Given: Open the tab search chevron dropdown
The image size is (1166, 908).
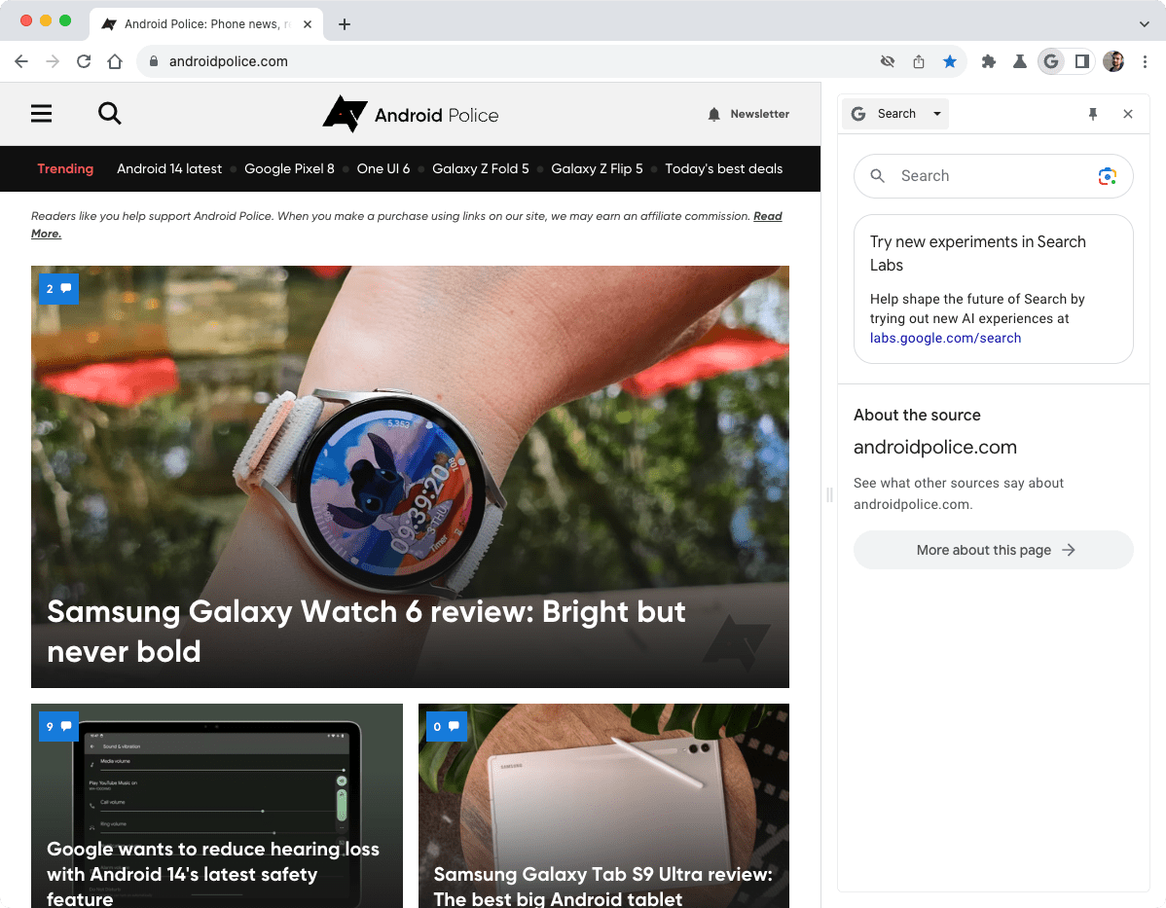Looking at the screenshot, I should [1144, 23].
